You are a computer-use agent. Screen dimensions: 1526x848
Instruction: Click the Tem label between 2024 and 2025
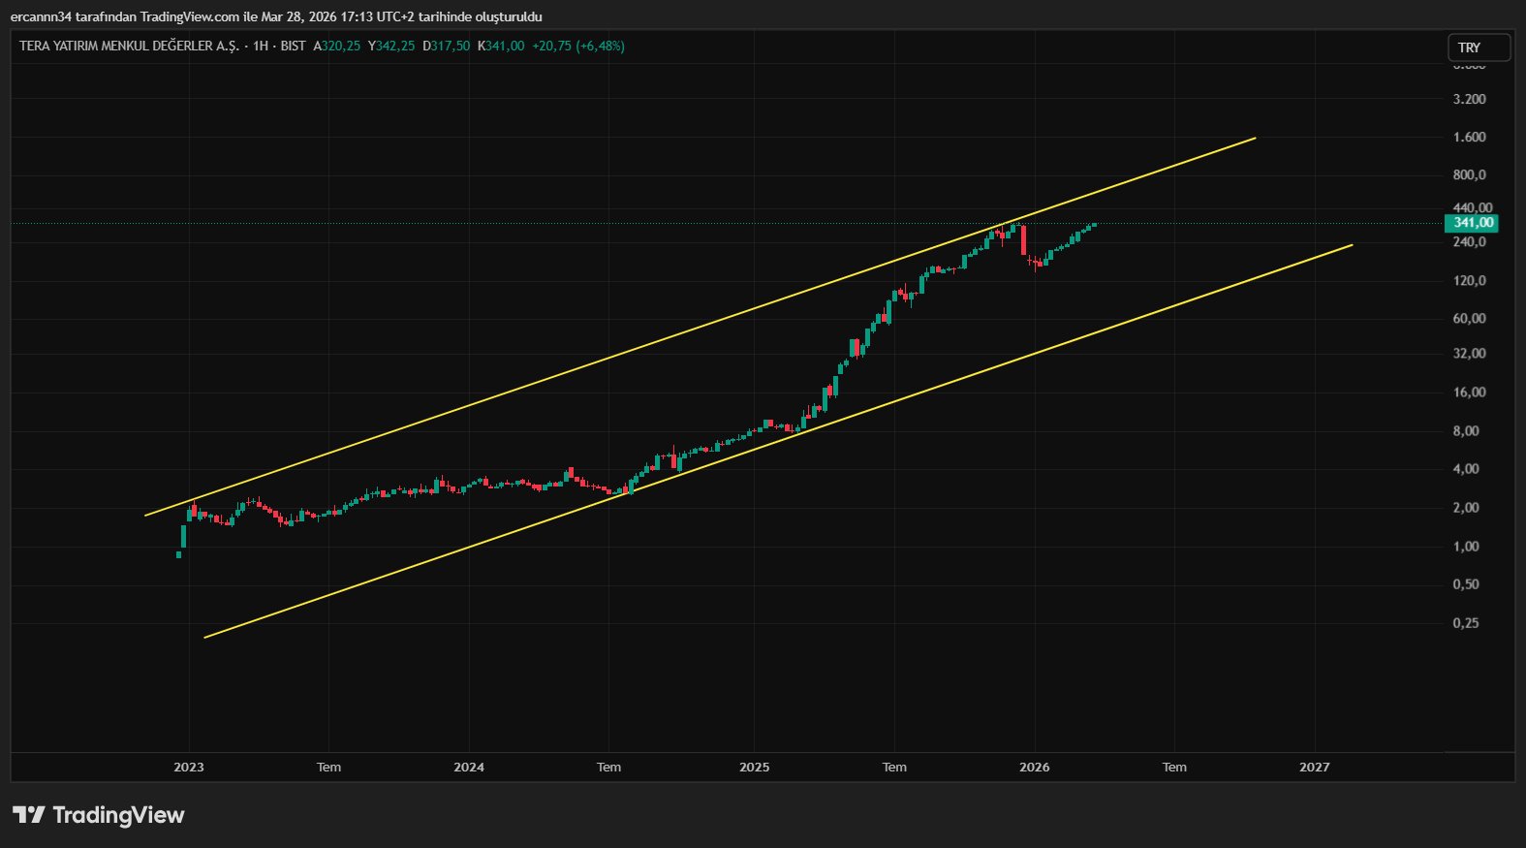coord(609,767)
